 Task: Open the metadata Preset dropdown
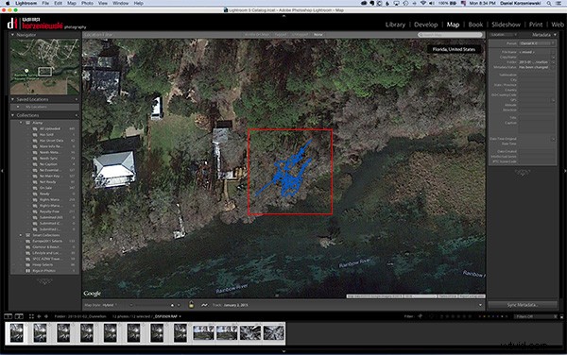coord(537,43)
